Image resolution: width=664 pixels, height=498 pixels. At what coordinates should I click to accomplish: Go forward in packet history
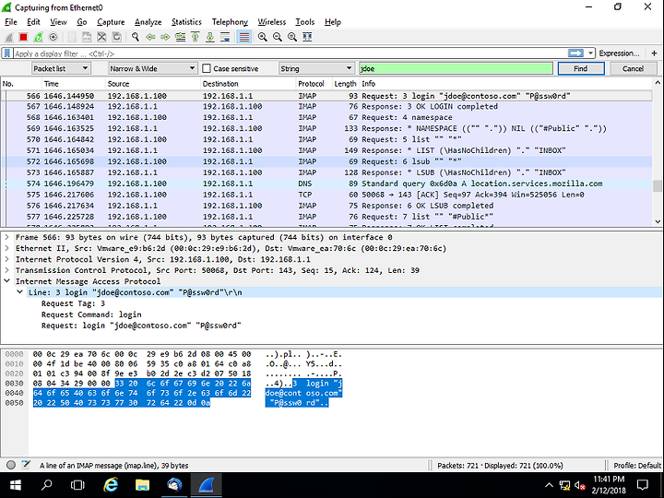165,37
